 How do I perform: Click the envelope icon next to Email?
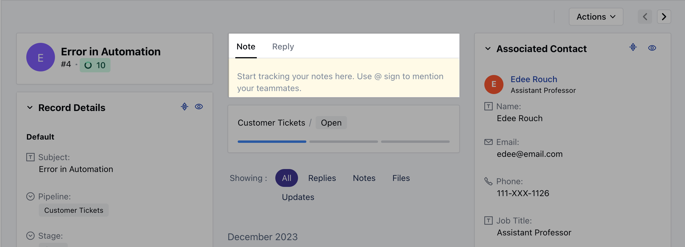click(488, 142)
